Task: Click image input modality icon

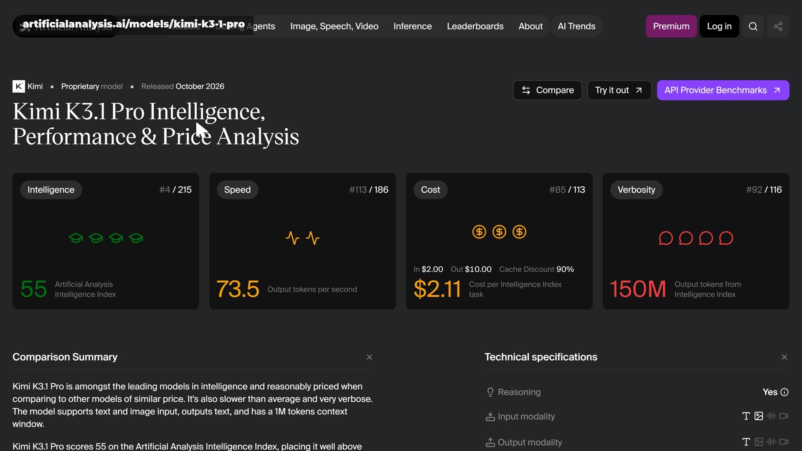Action: tap(759, 416)
